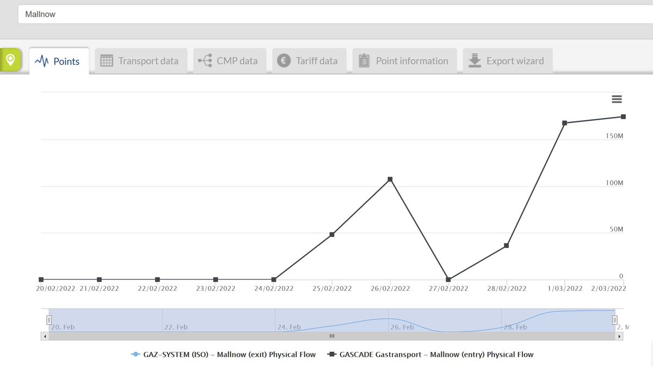
Task: Toggle GASCADE Gastransport Mallnow entry series legend
Action: (x=430, y=354)
